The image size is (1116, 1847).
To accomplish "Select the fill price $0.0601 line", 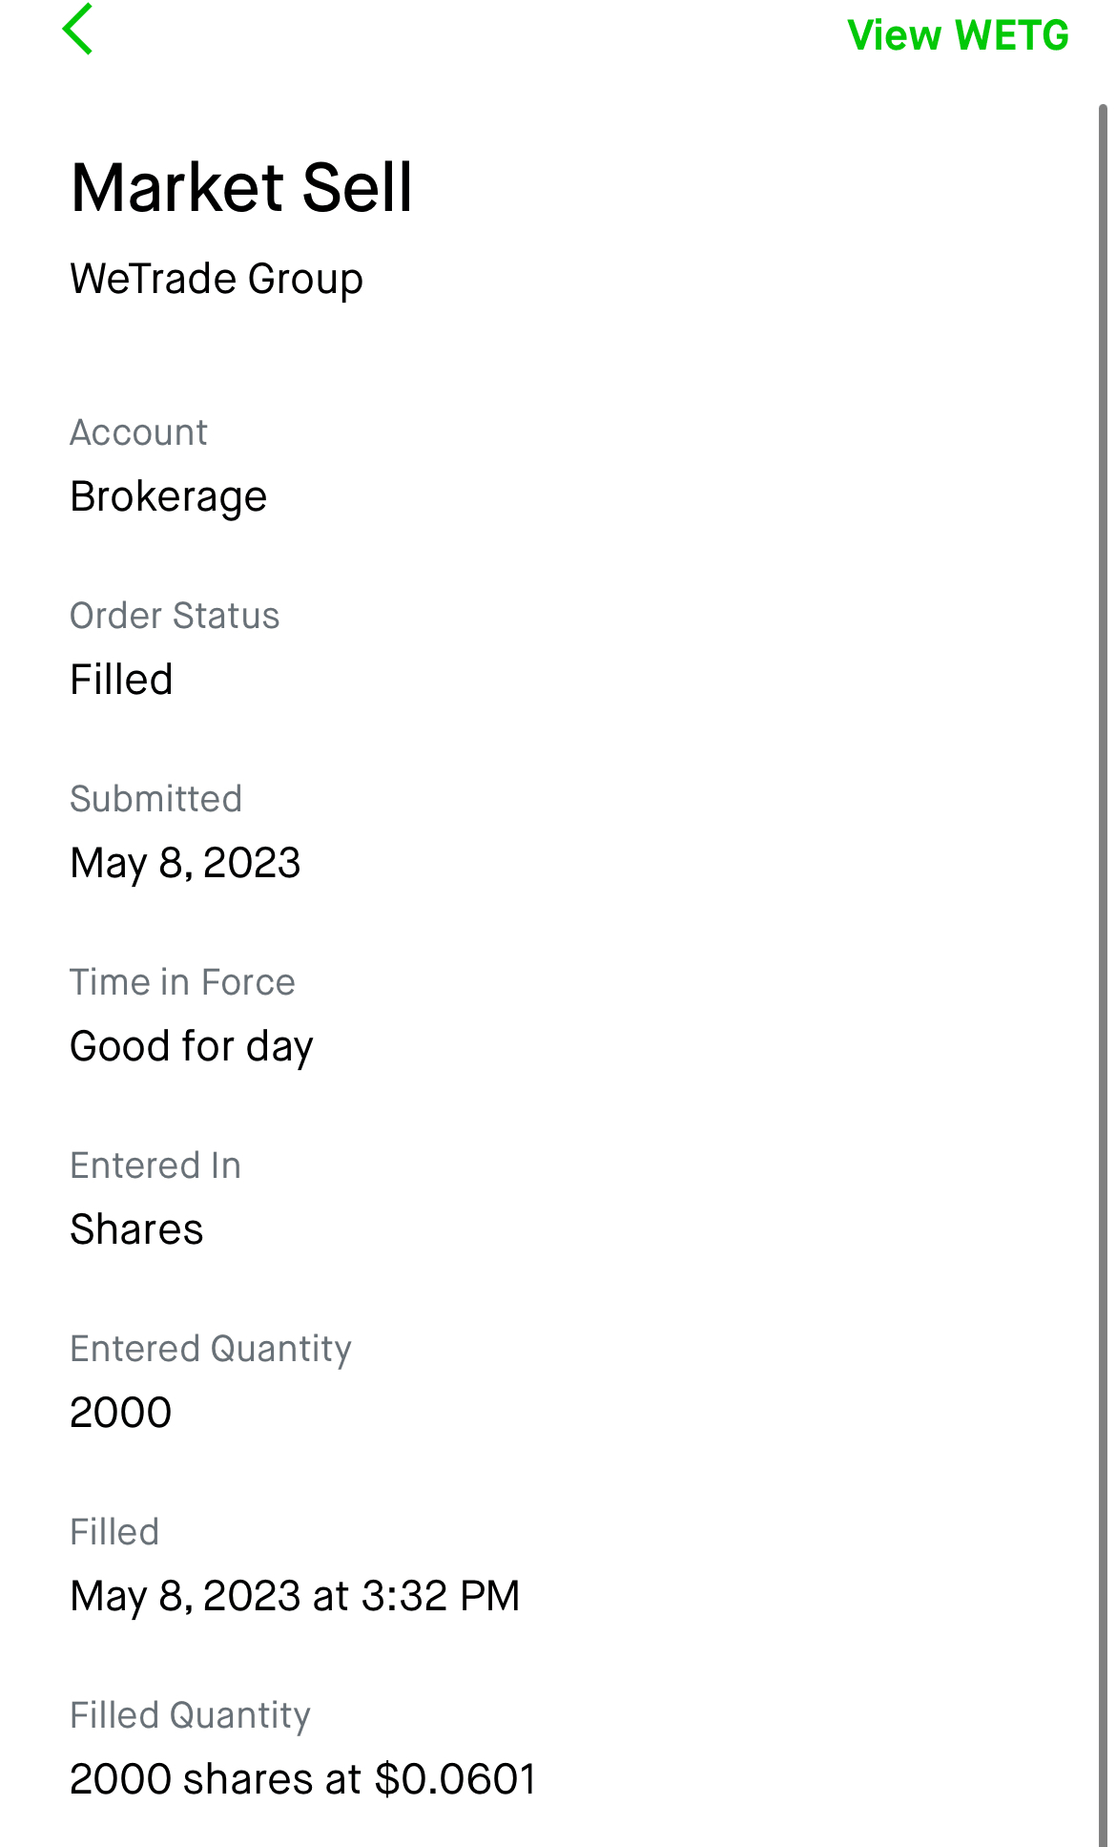I will (x=302, y=1780).
